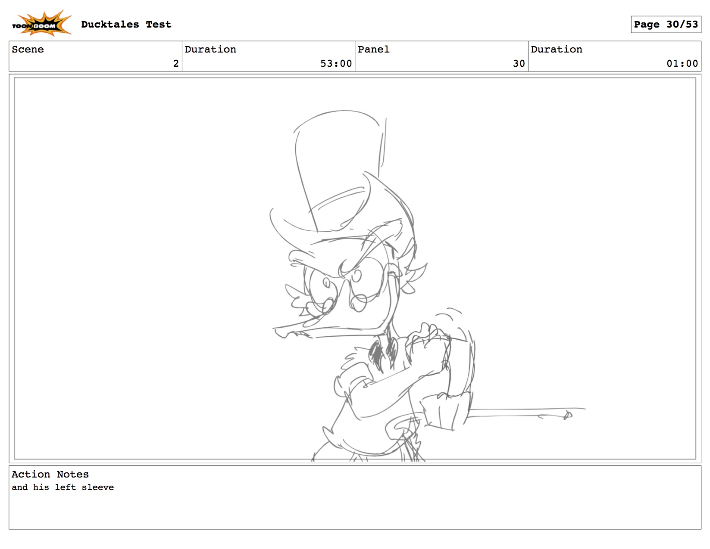The width and height of the screenshot is (710, 549).
Task: Click the tip of the extended cane
Action: pyautogui.click(x=568, y=415)
